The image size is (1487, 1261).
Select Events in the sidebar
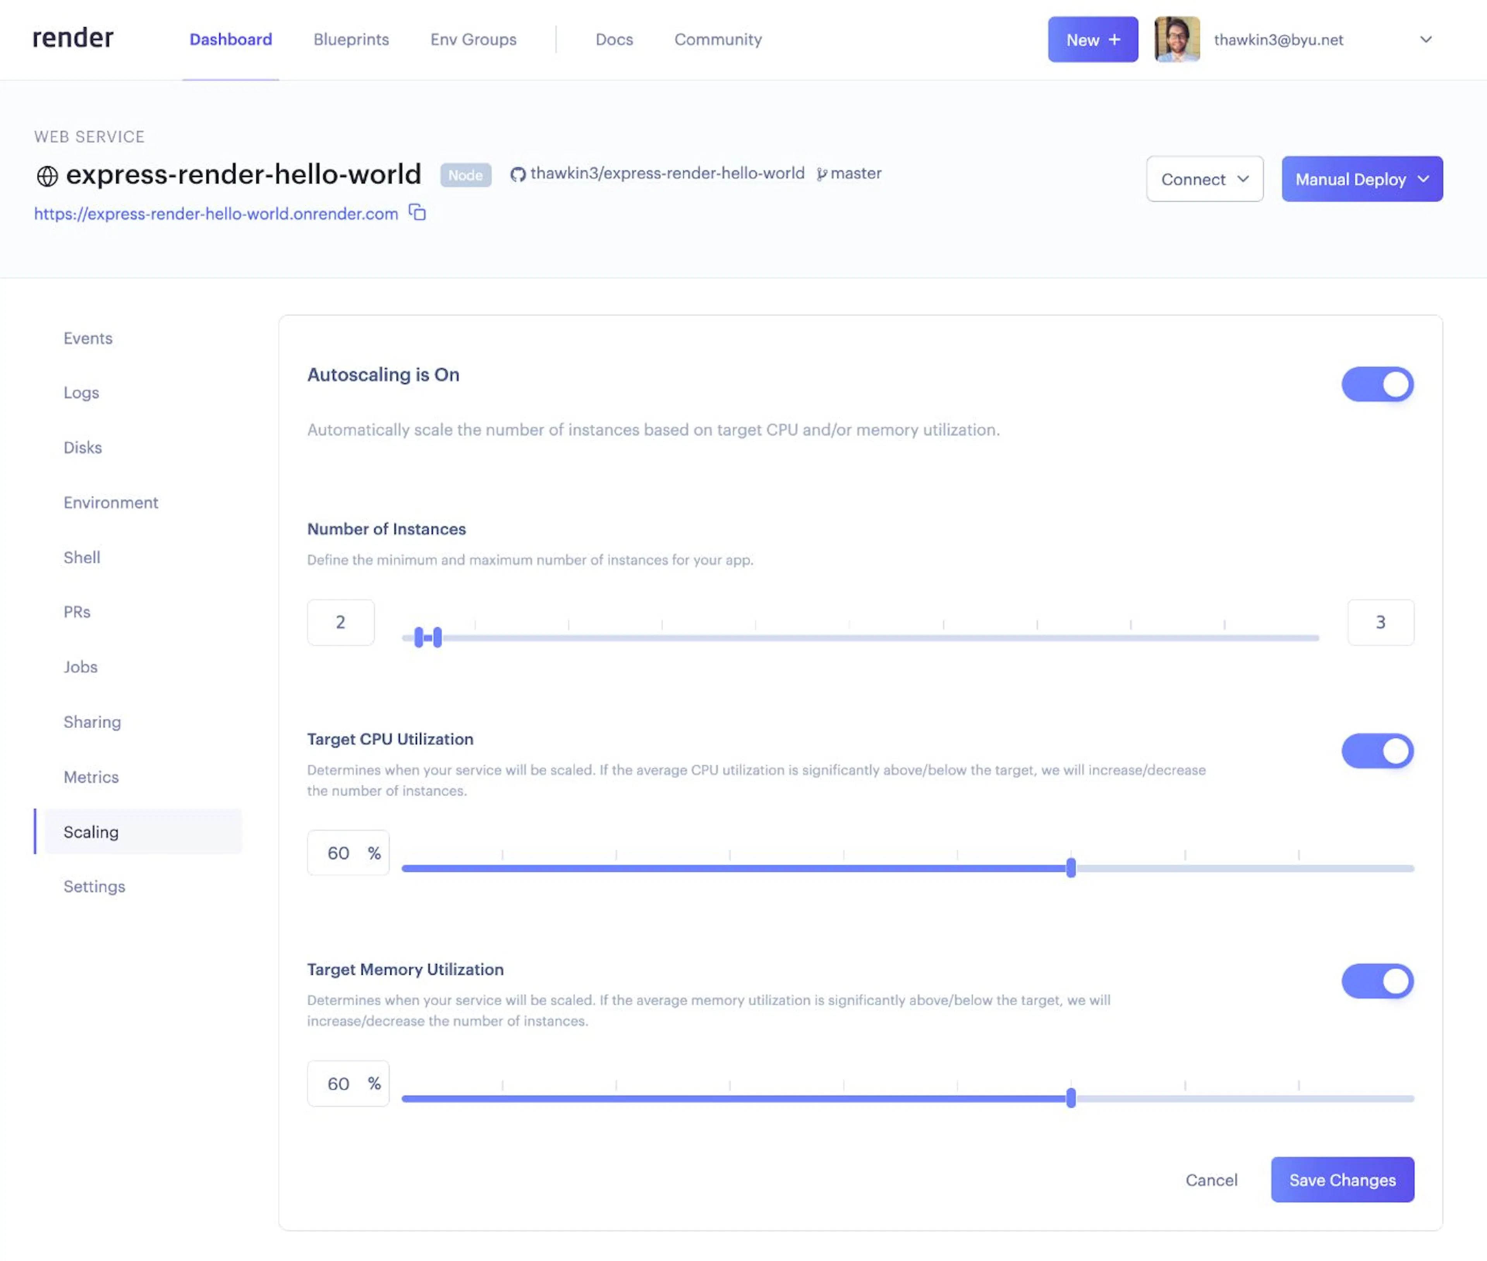(88, 338)
